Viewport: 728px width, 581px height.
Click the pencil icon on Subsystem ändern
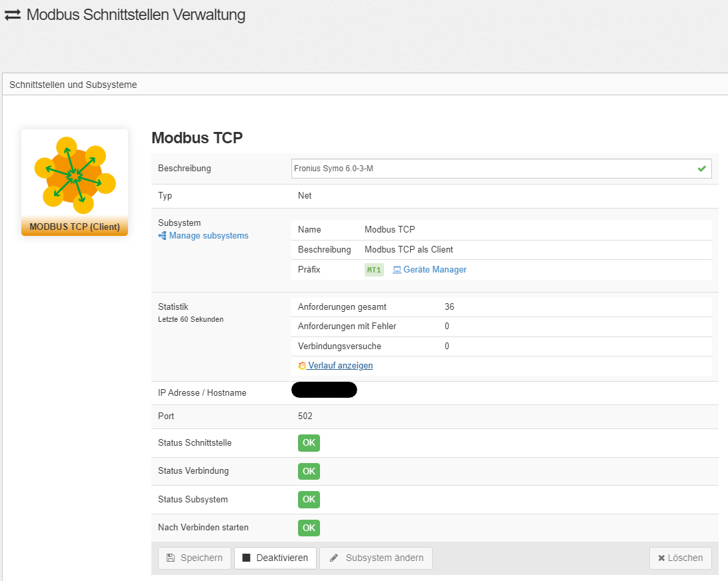tap(334, 558)
